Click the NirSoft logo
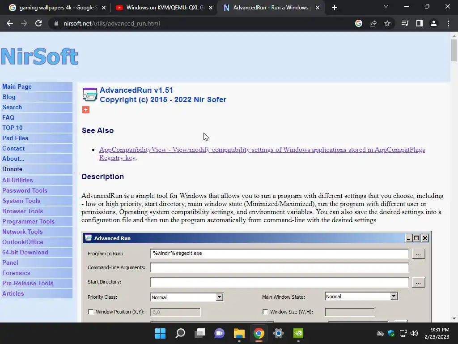458x344 pixels. [40, 56]
